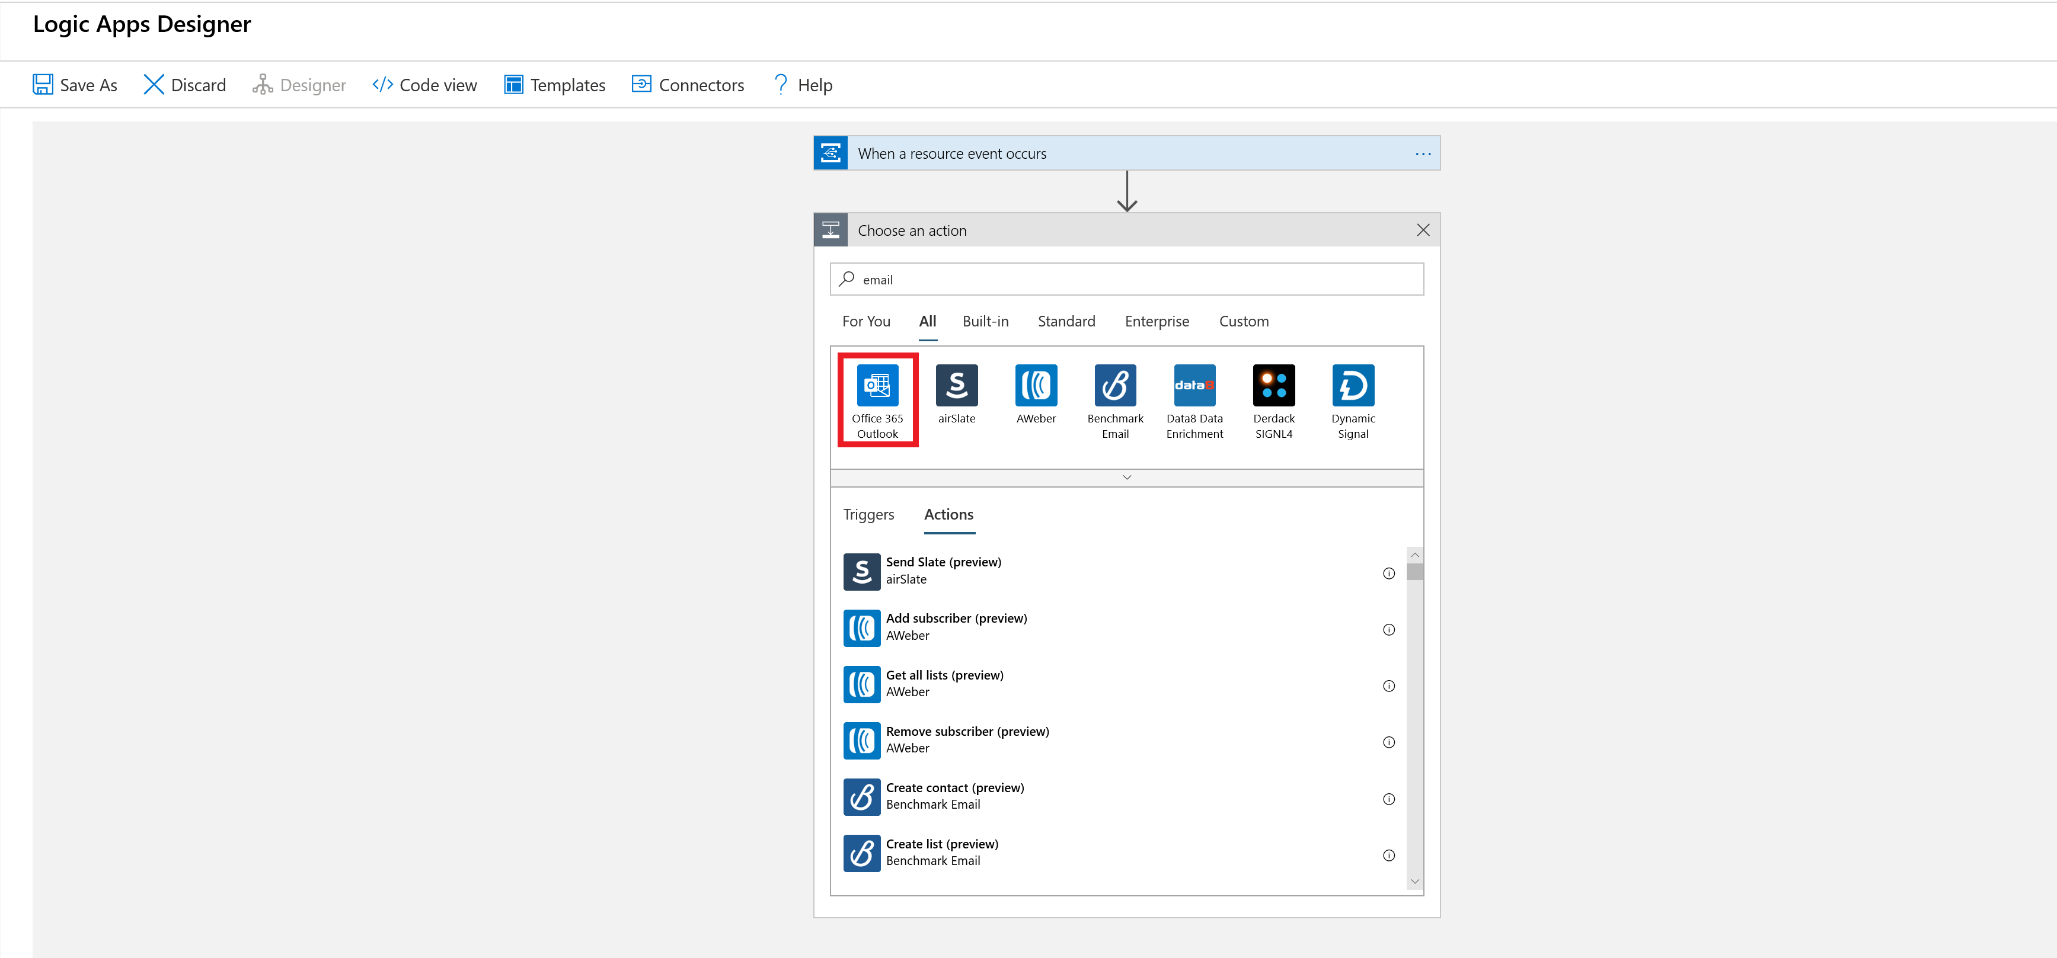The width and height of the screenshot is (2057, 958).
Task: Expand the connector list chevron
Action: pos(1126,477)
